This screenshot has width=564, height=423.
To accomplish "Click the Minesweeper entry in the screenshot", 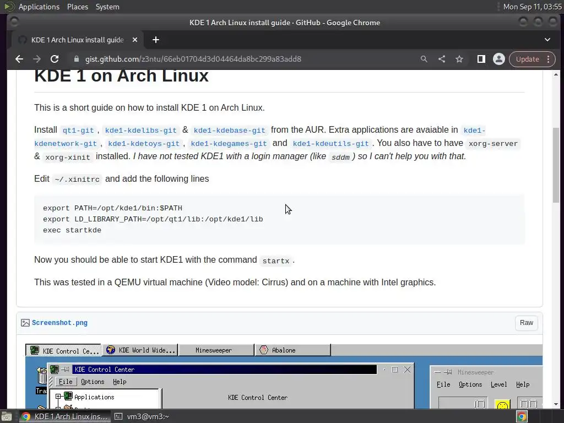I will (216, 350).
